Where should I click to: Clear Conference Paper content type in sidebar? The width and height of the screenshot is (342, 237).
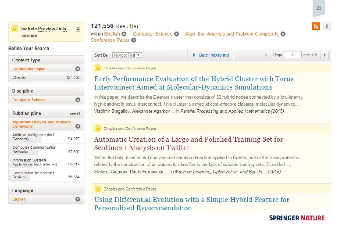(x=78, y=69)
